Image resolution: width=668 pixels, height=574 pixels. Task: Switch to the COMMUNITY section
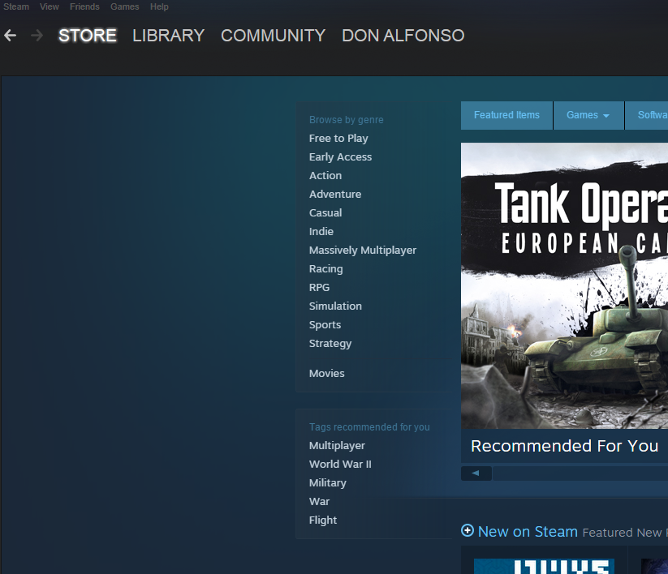[x=273, y=36]
